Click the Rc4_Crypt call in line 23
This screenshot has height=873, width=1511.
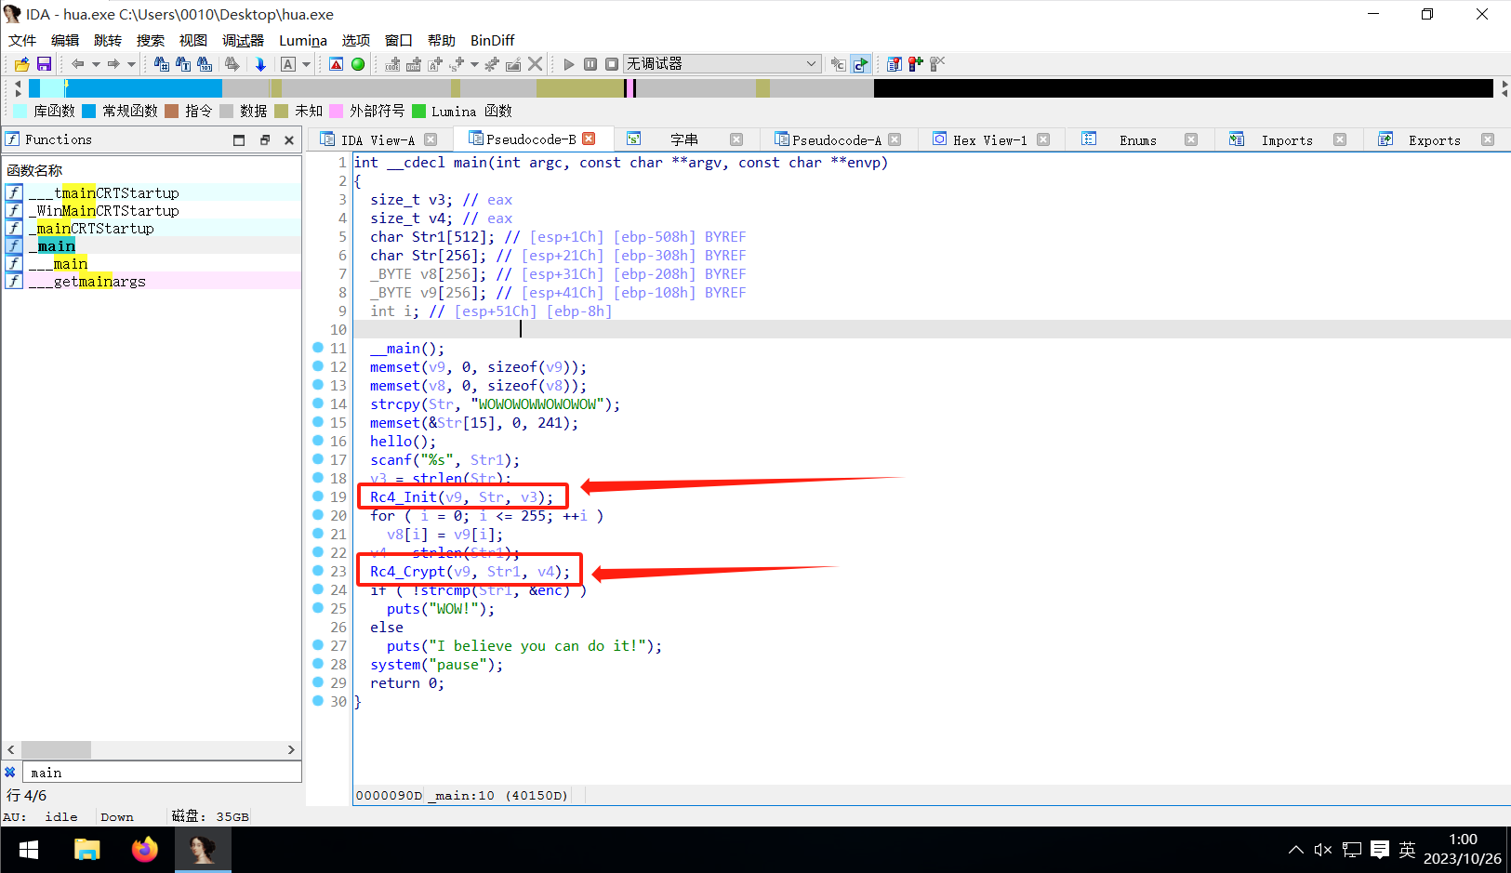(407, 571)
